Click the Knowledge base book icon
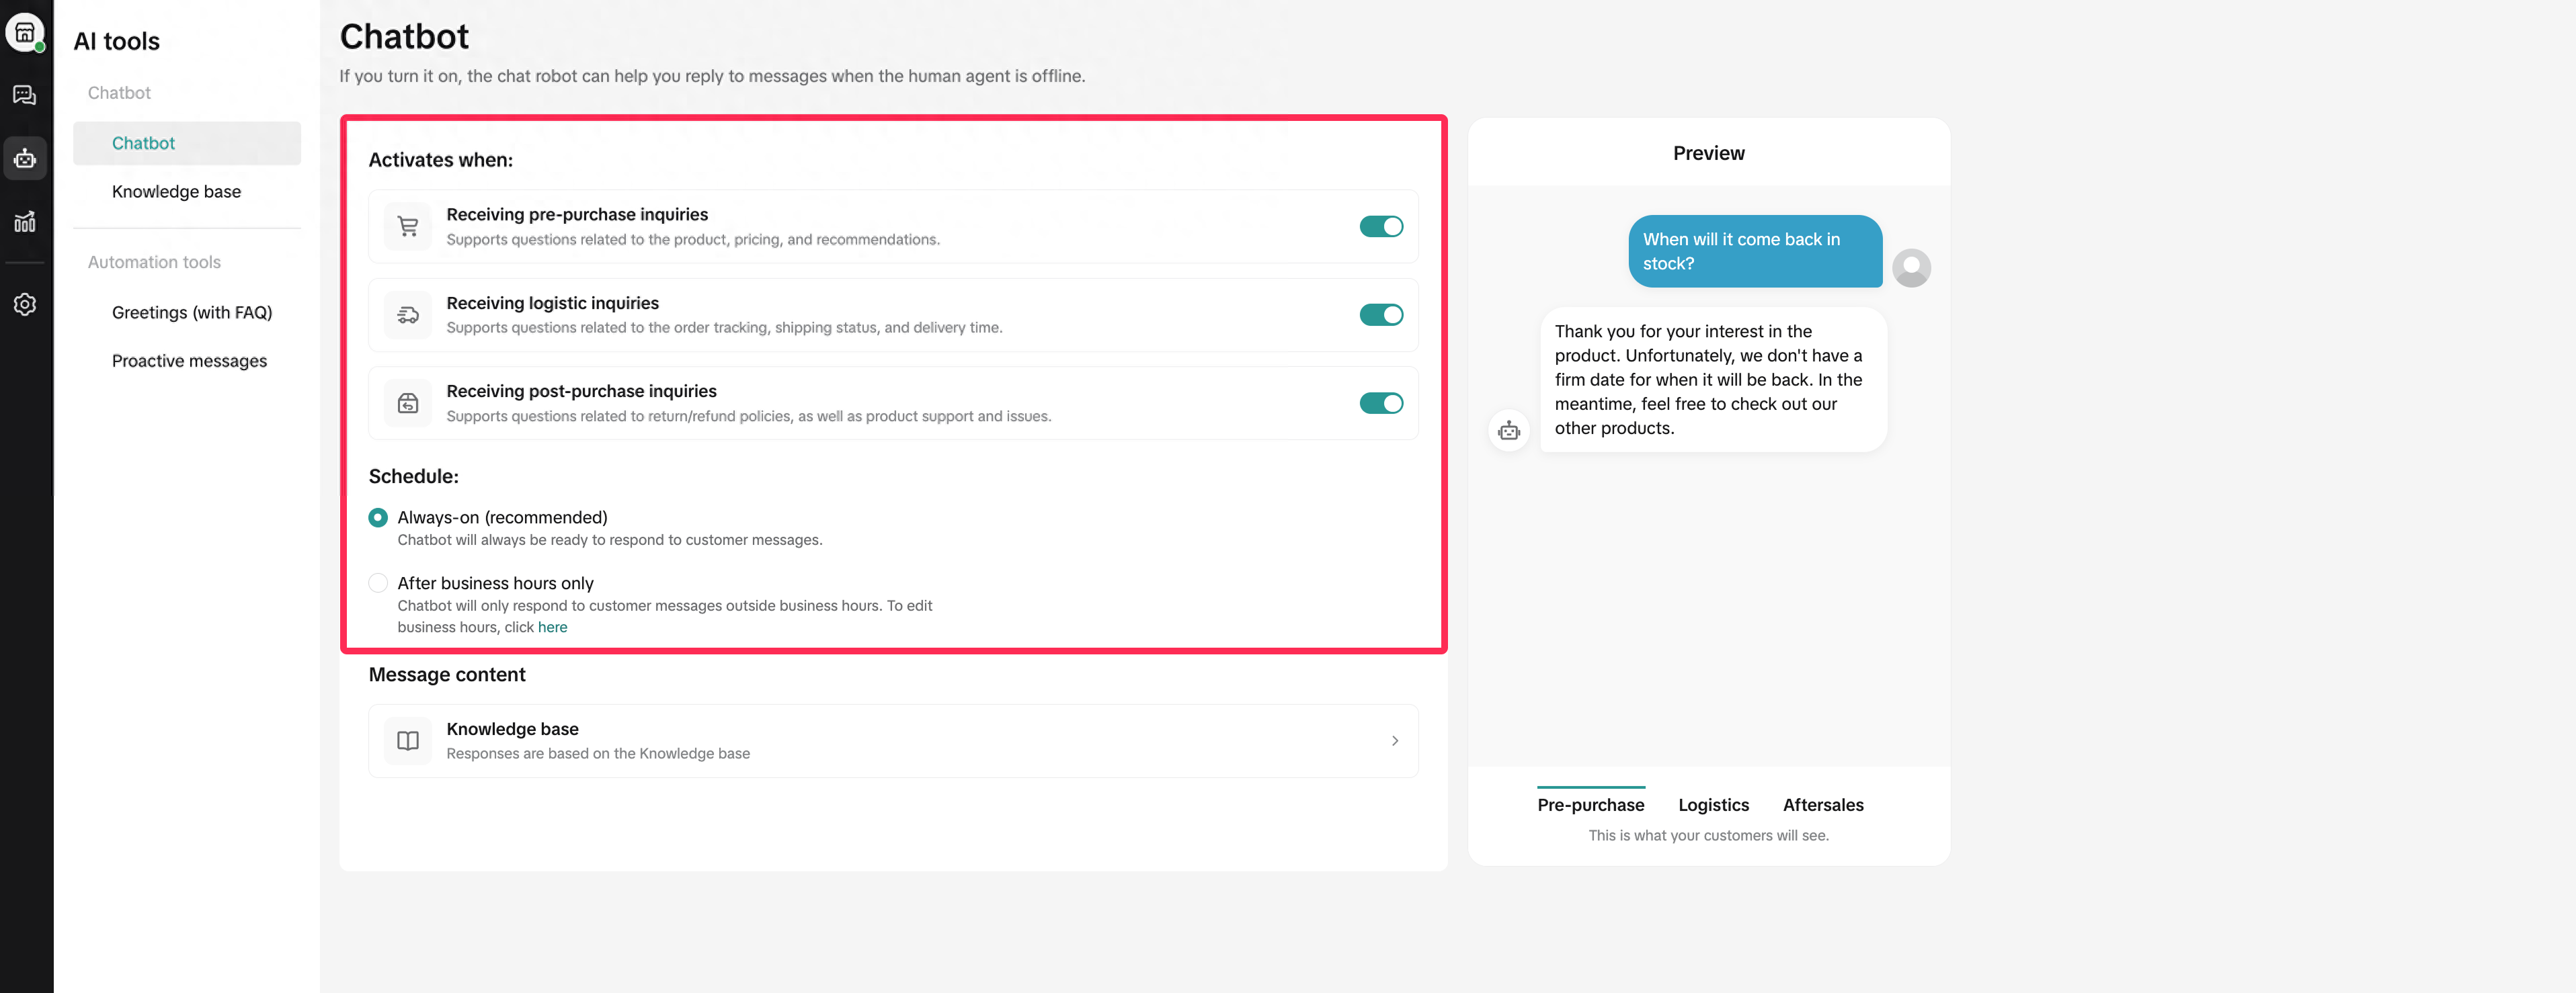The height and width of the screenshot is (993, 2576). click(x=408, y=740)
